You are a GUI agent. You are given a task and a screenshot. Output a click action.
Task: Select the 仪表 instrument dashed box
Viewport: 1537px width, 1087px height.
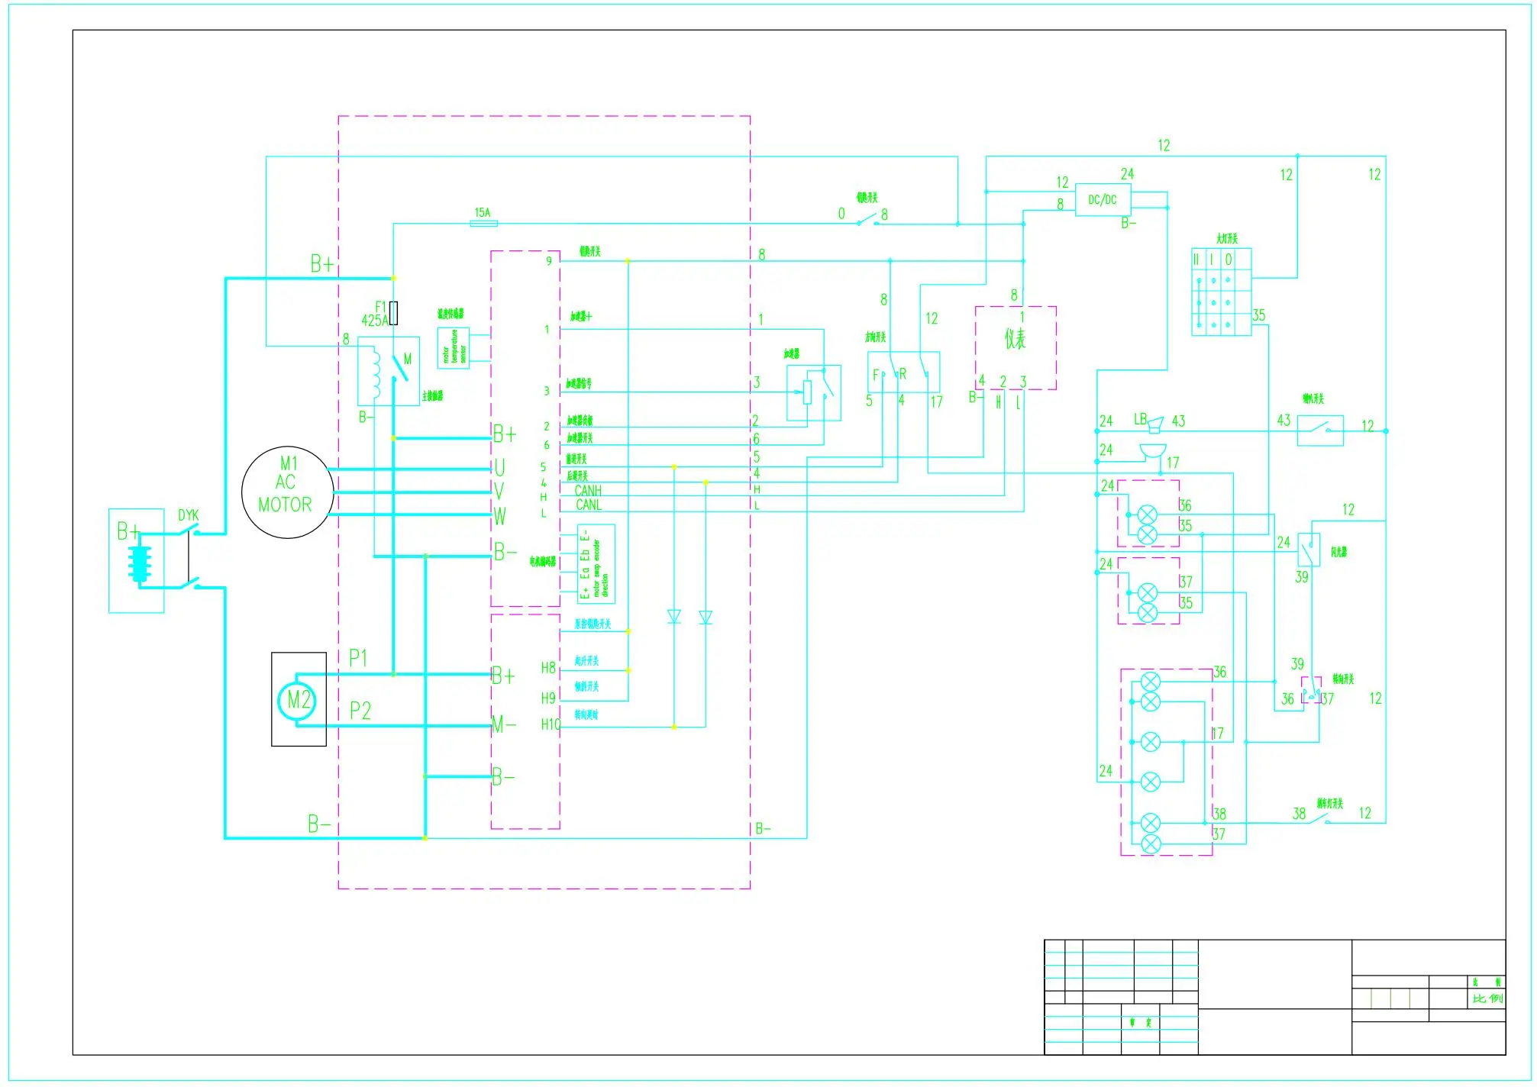(1016, 347)
